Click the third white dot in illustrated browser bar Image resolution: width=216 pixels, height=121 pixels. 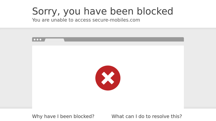coord(40,39)
